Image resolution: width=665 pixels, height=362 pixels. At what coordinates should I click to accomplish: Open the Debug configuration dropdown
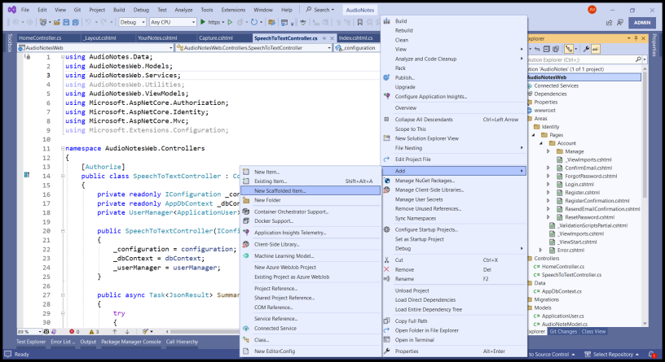point(132,22)
